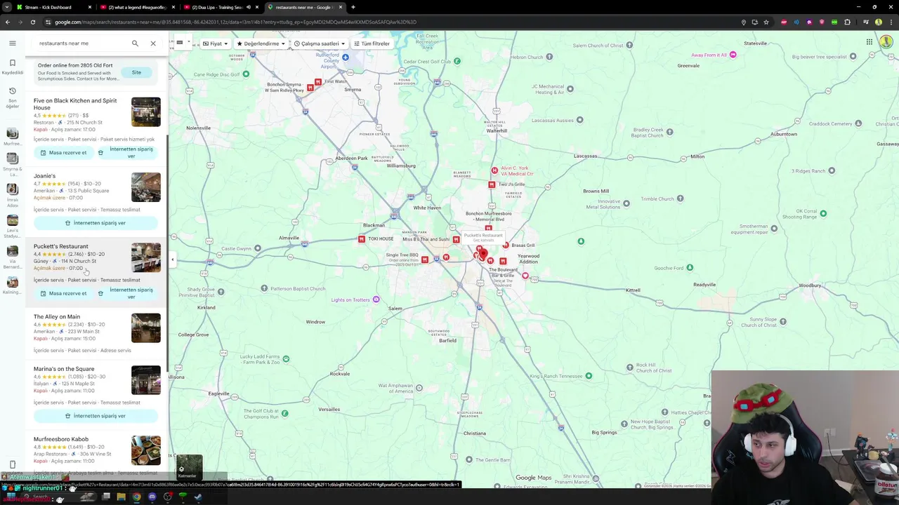899x505 pixels.
Task: Click İnternetten sipariş ver for Joanie's
Action: click(96, 223)
